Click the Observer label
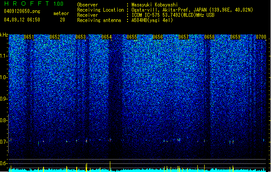This screenshot has width=271, height=172. pyautogui.click(x=87, y=5)
